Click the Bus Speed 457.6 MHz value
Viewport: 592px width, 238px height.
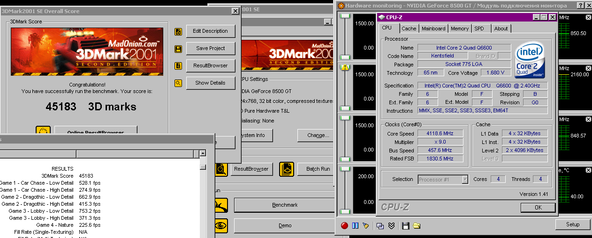click(x=440, y=150)
